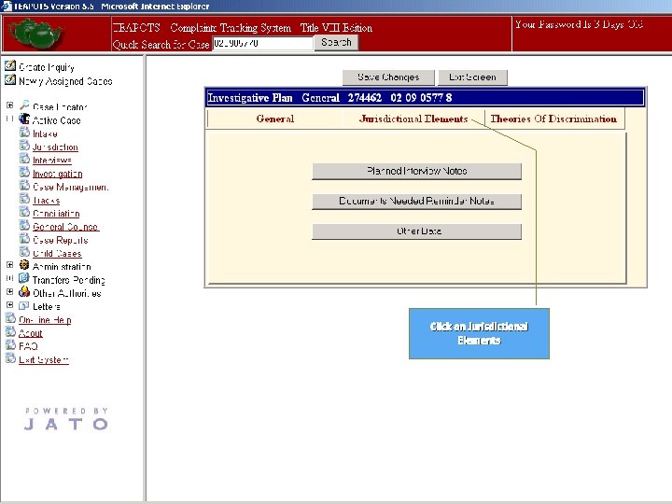The height and width of the screenshot is (504, 672).
Task: Click the Search button
Action: (x=336, y=42)
